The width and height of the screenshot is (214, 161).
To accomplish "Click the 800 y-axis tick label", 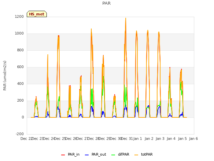I will point(20,50).
